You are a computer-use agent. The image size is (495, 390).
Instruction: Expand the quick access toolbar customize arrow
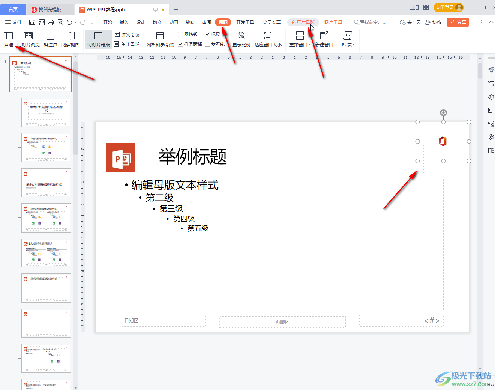92,22
